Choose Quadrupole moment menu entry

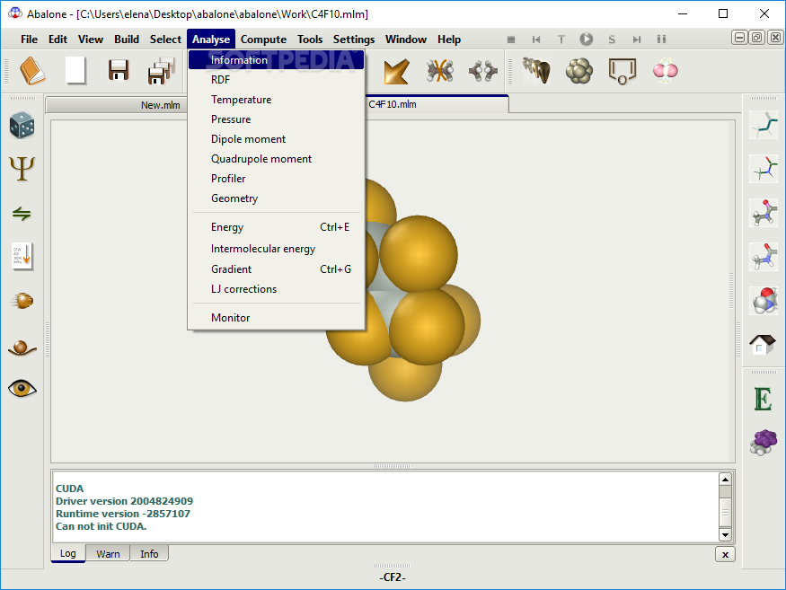pyautogui.click(x=276, y=159)
